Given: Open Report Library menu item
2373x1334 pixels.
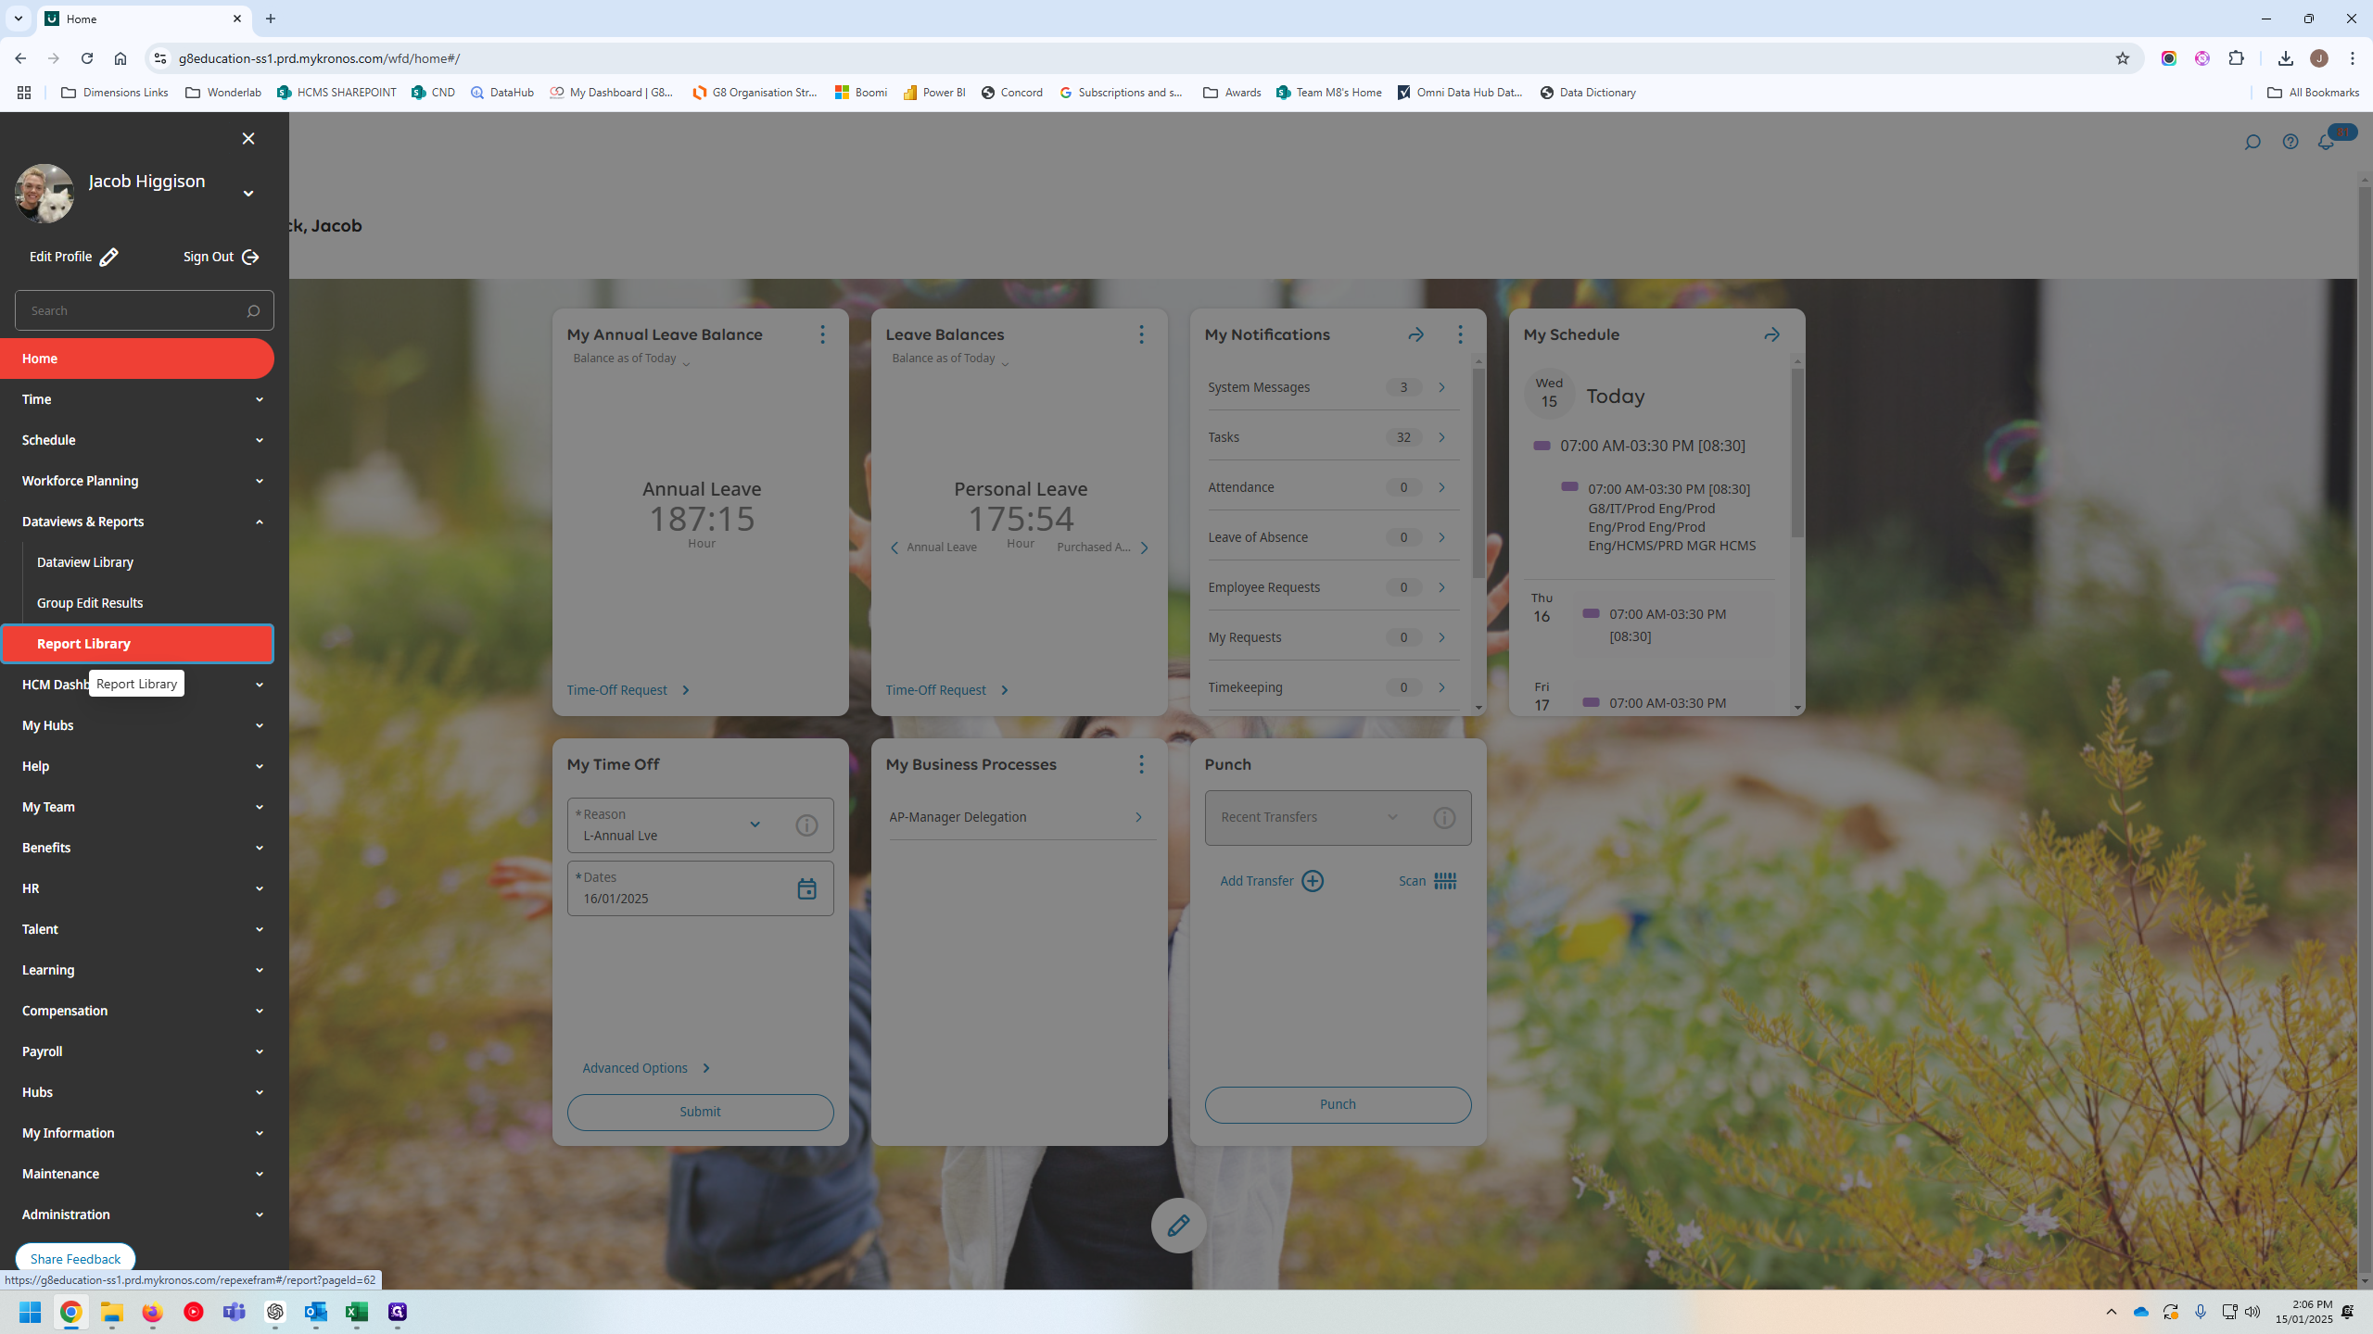Looking at the screenshot, I should point(137,644).
